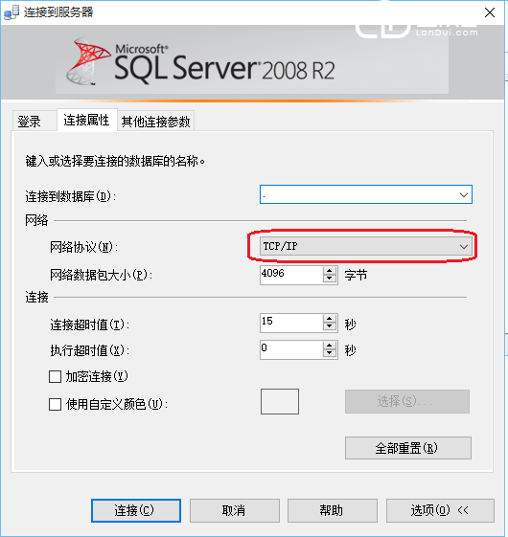Click the 网络数据包大小 value field
This screenshot has width=508, height=537.
click(291, 275)
